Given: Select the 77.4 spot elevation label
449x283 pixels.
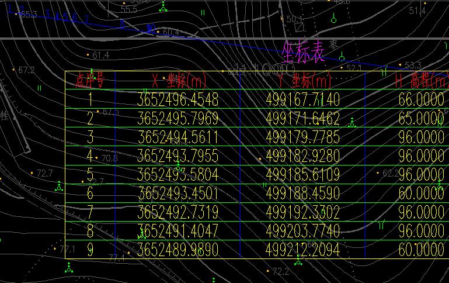Looking at the screenshot, I should click(x=117, y=258).
